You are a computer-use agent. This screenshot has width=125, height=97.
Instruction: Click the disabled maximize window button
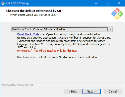[x=107, y=3]
